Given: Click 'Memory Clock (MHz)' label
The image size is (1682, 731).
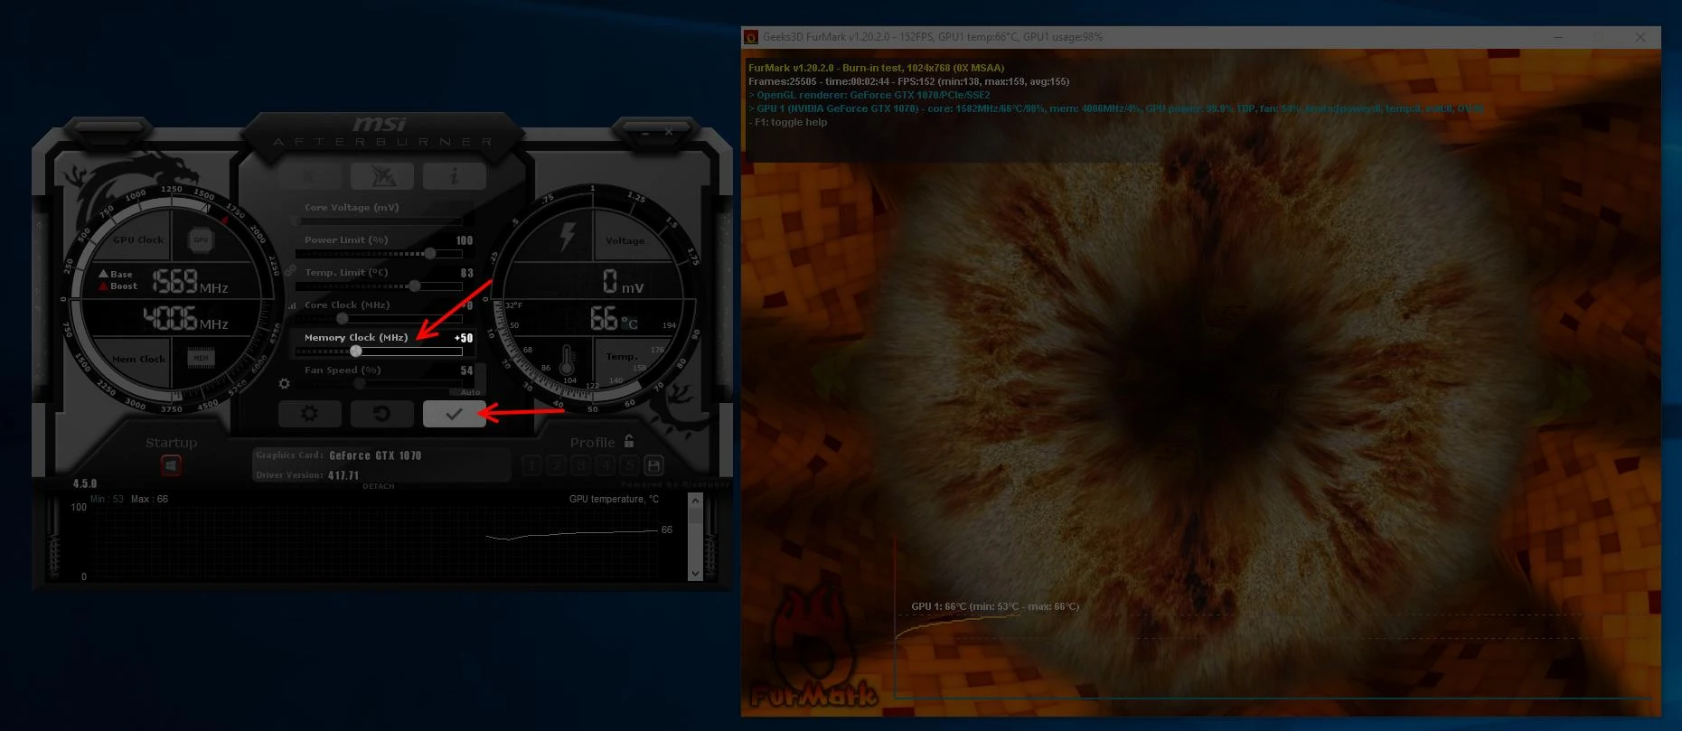Looking at the screenshot, I should pos(356,337).
